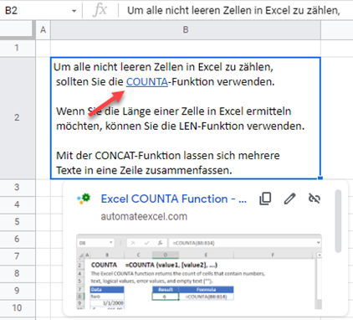Screen dimensions: 353x320
Task: Select row 5 header
Action: (x=18, y=222)
